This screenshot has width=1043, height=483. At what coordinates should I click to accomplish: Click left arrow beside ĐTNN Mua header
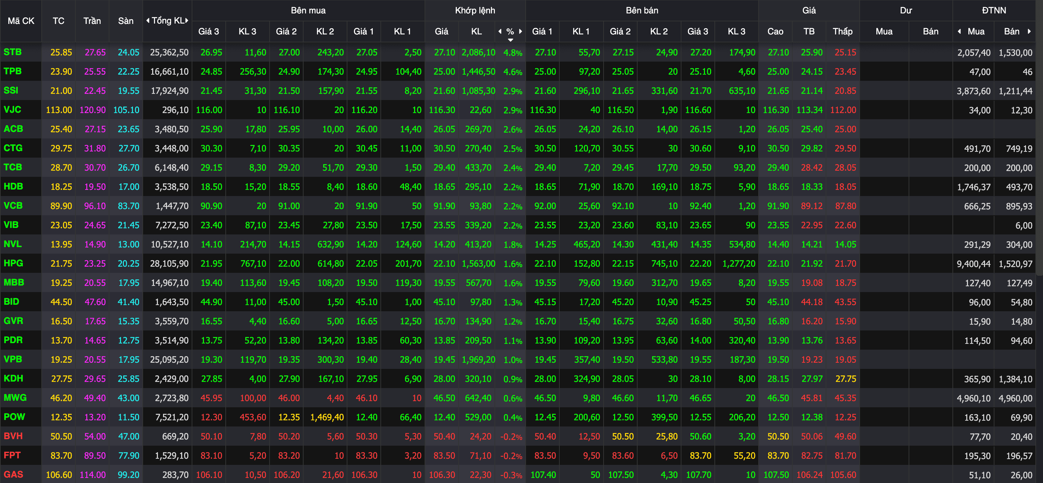pos(959,31)
